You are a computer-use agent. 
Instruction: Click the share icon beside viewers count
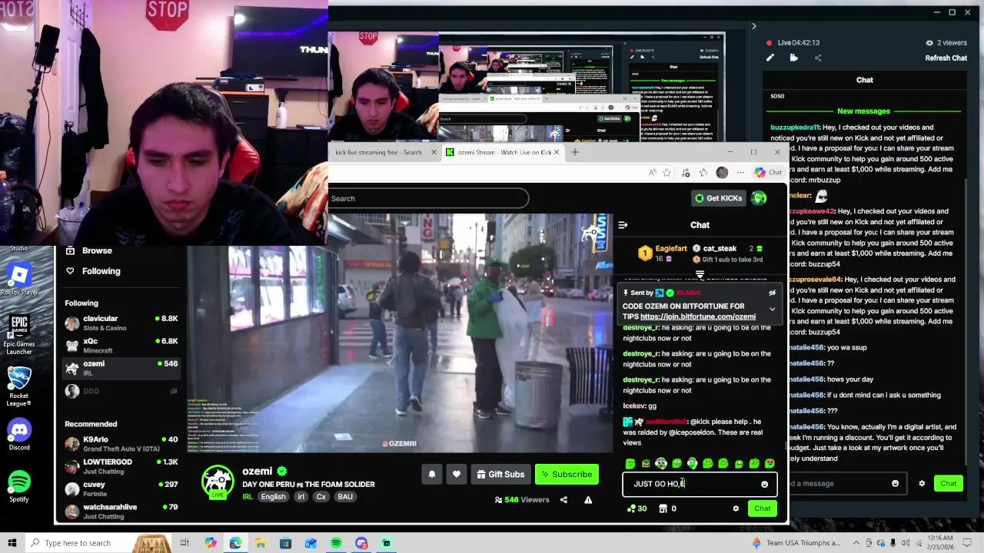[563, 500]
